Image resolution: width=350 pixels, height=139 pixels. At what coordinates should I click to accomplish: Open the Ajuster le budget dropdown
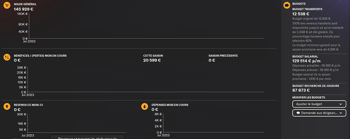319,104
